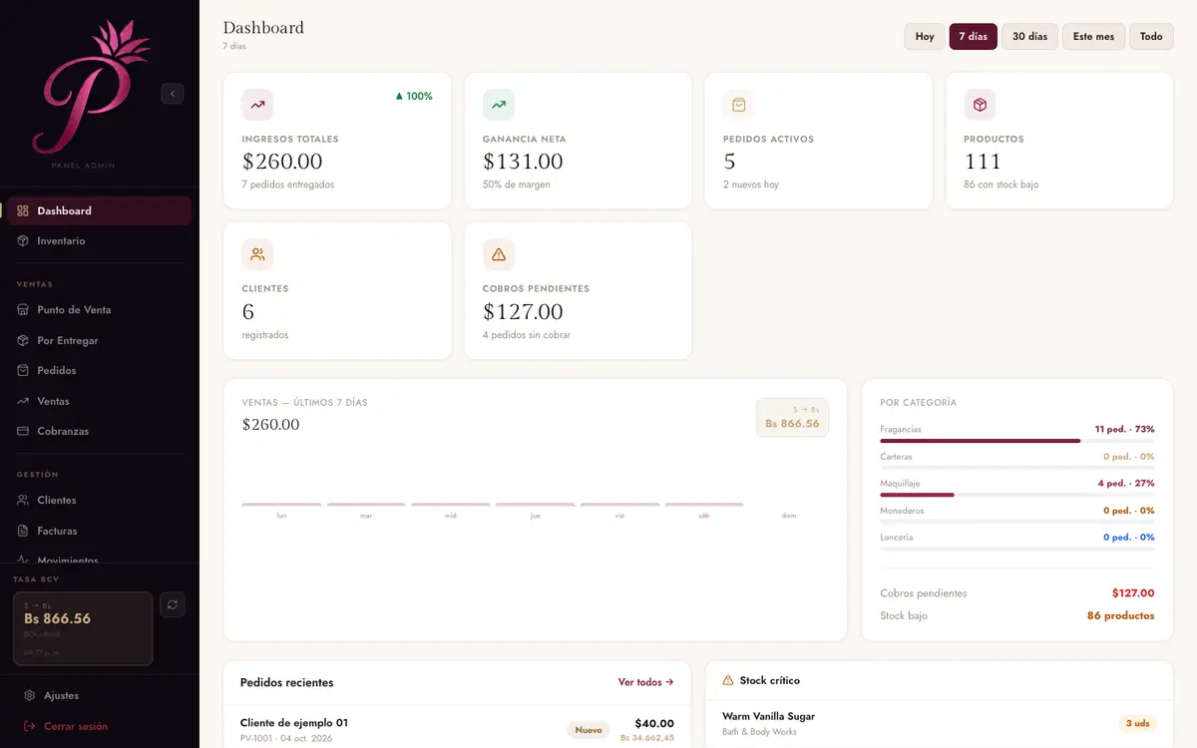Click the Cobros Pendientes warning icon
This screenshot has width=1197, height=748.
[x=499, y=254]
